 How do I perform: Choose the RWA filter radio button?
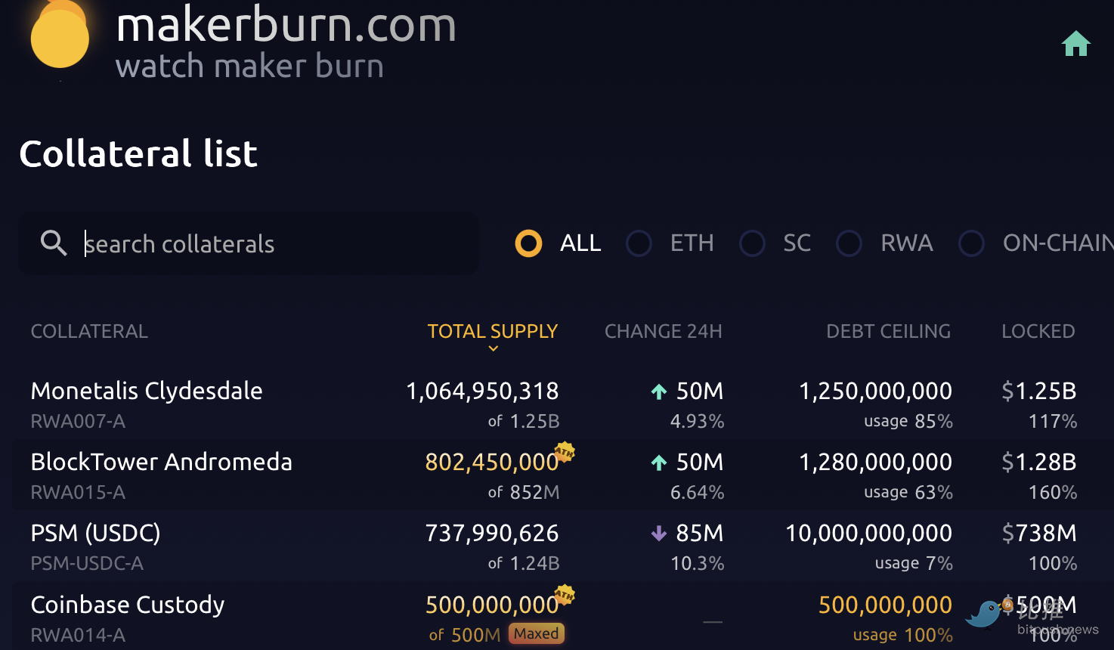point(849,243)
